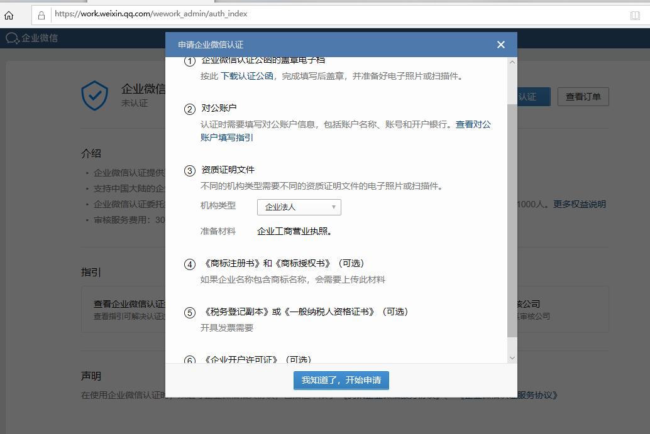The image size is (650, 434).
Task: Click the 资质证明文件 heading text
Action: (228, 170)
